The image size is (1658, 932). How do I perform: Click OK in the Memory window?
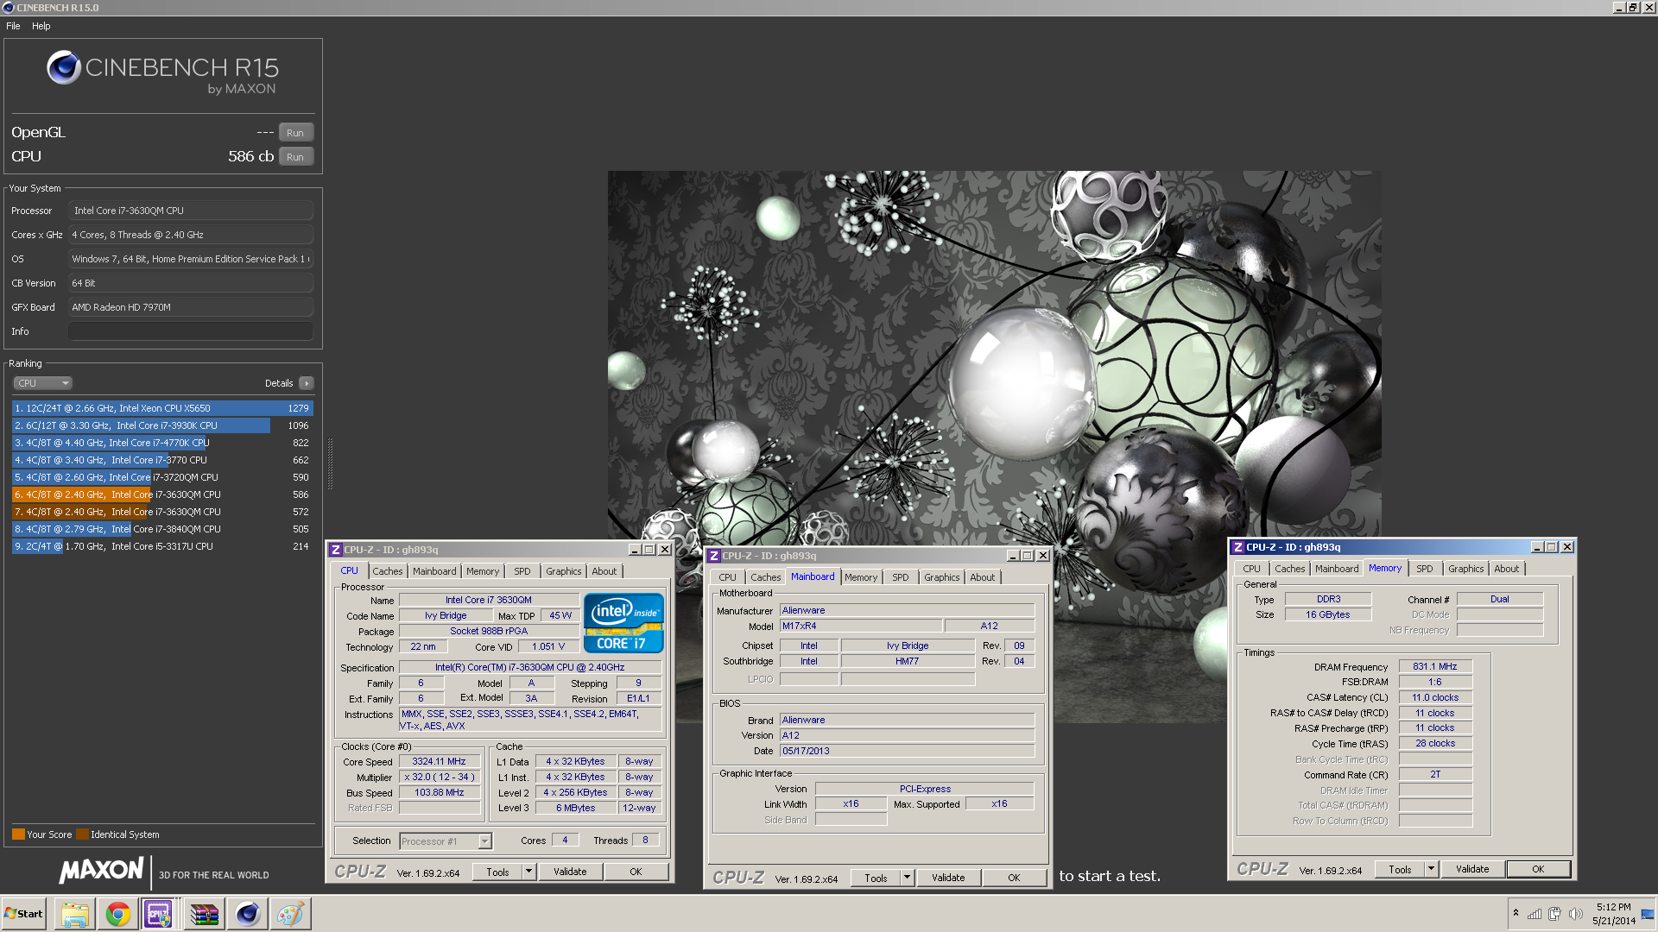[x=1538, y=869]
